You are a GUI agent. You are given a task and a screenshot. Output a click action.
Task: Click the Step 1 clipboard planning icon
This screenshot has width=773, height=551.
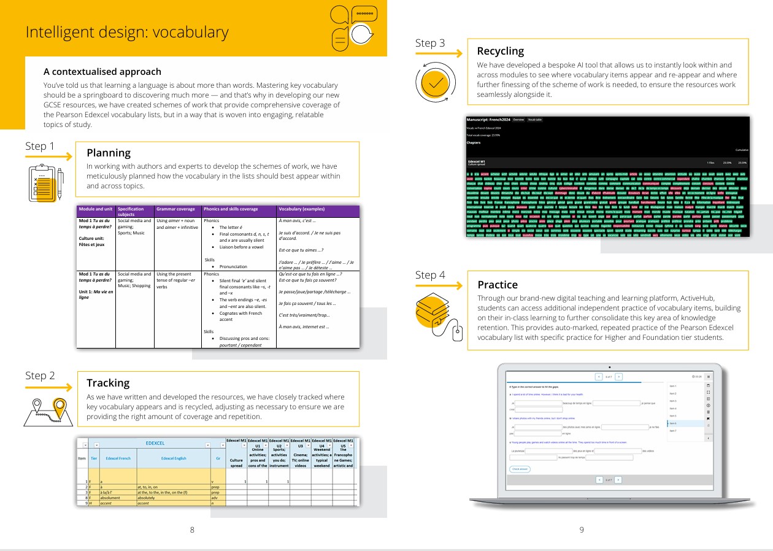click(44, 183)
